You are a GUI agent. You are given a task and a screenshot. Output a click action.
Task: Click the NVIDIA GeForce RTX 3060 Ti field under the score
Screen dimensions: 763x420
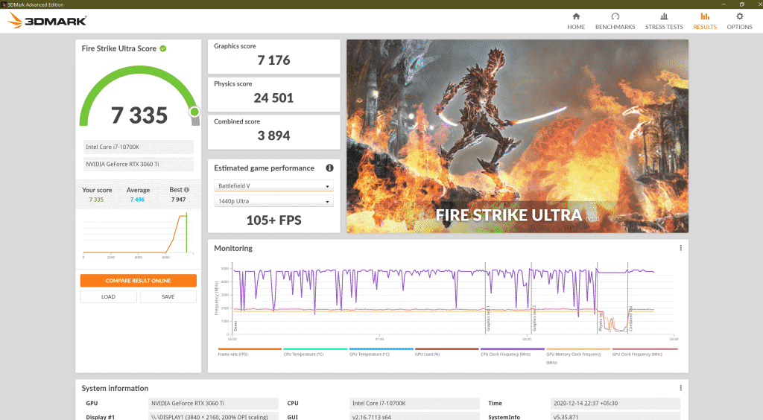(x=138, y=165)
